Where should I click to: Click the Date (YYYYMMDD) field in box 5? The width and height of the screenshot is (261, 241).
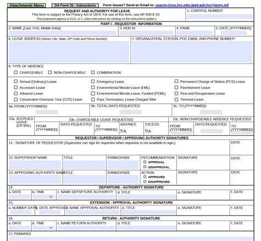[x=233, y=33]
